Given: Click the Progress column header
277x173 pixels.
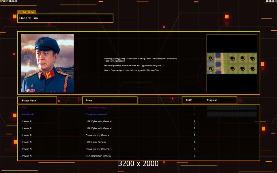Looking at the screenshot, I should (212, 100).
